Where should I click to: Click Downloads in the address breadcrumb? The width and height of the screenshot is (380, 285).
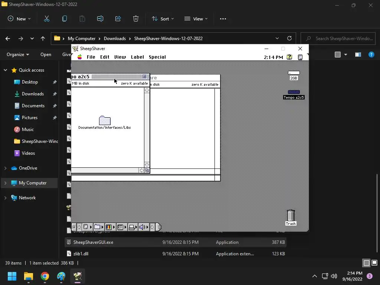[115, 39]
